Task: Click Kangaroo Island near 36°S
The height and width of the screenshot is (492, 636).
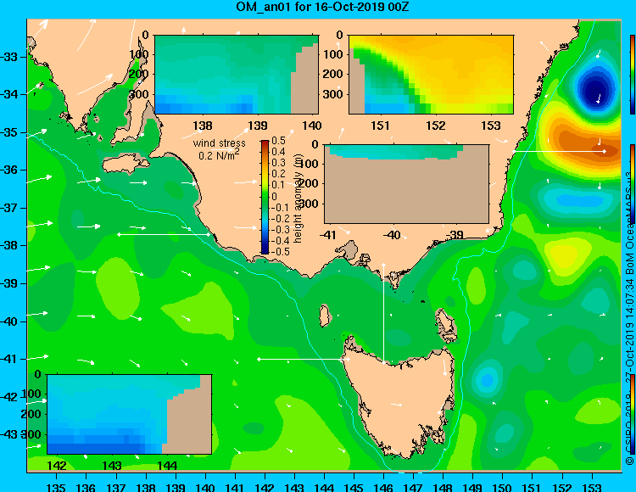Action: pyautogui.click(x=126, y=164)
